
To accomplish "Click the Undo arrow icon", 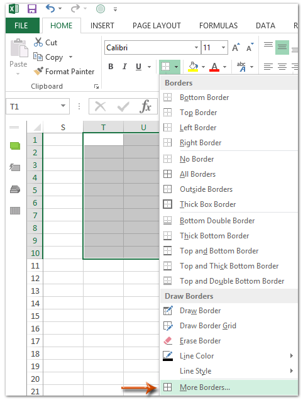I will point(50,9).
